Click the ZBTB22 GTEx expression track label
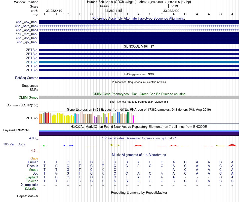 tap(32, 118)
